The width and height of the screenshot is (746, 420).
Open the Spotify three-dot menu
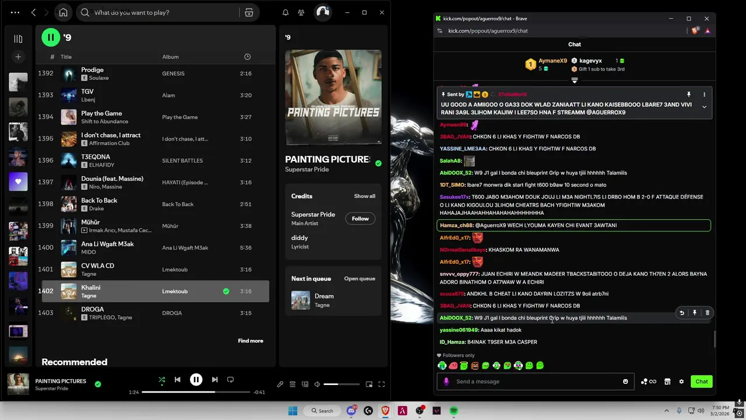point(15,12)
